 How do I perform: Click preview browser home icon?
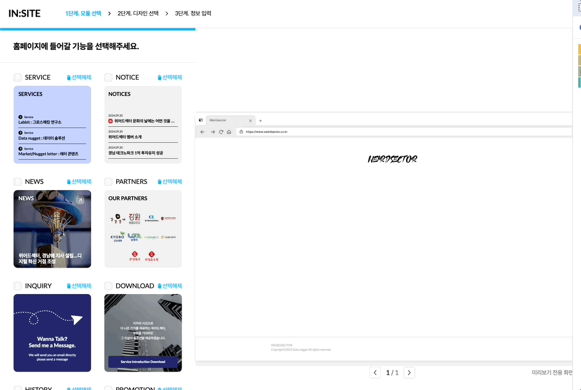coord(229,132)
